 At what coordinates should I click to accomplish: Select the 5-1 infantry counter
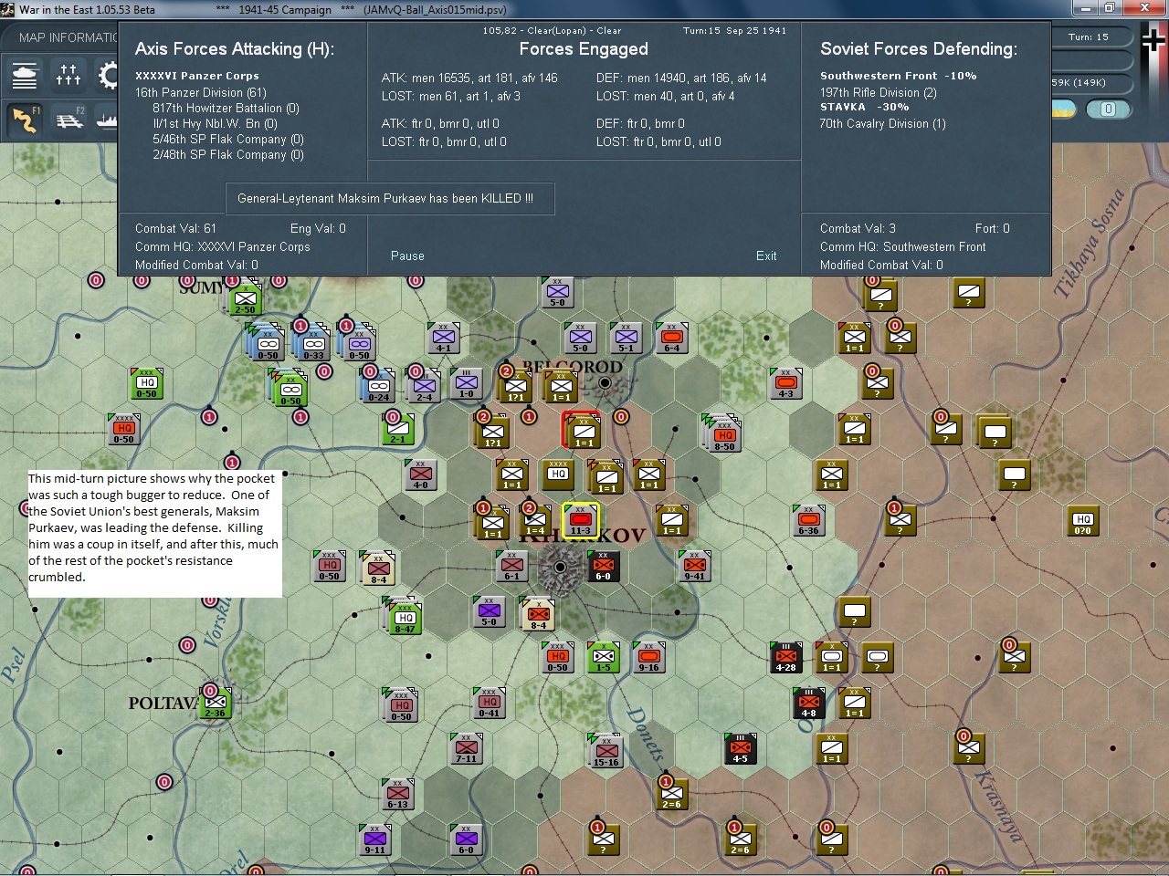(627, 338)
